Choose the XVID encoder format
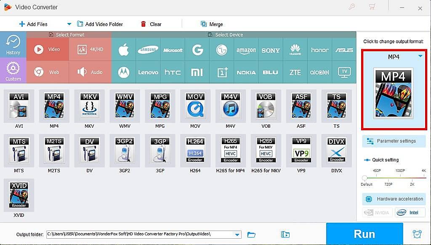This screenshot has width=431, height=245. [x=19, y=195]
